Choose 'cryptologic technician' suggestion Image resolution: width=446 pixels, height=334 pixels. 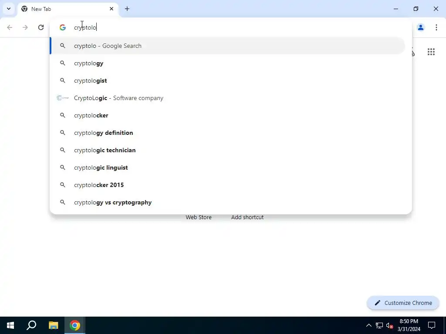[227, 150]
